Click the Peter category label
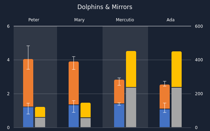The width and height of the screenshot is (210, 131). [x=34, y=20]
